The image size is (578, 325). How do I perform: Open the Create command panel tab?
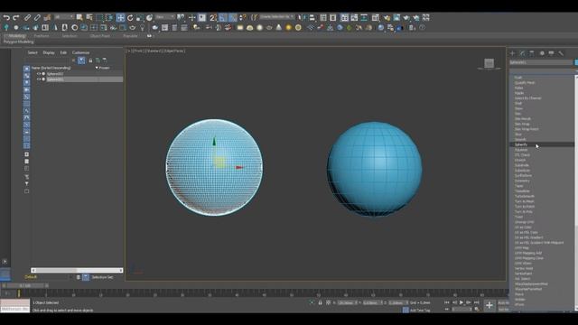[512, 53]
